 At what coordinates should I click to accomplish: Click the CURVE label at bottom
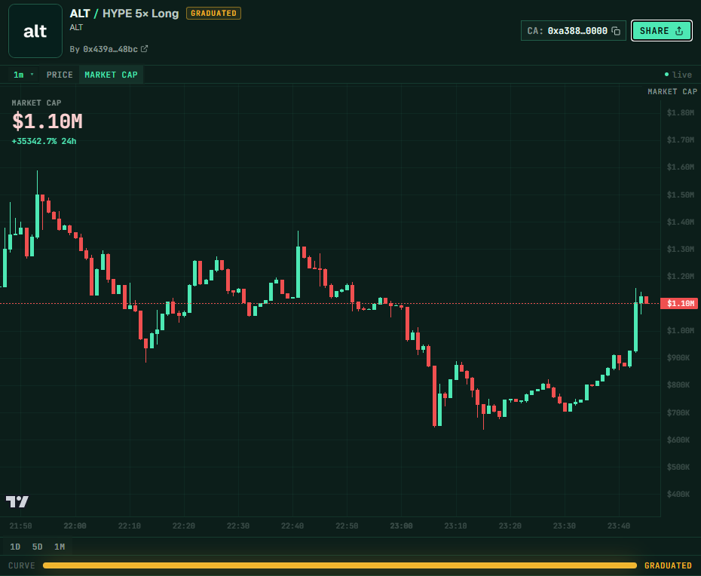21,565
